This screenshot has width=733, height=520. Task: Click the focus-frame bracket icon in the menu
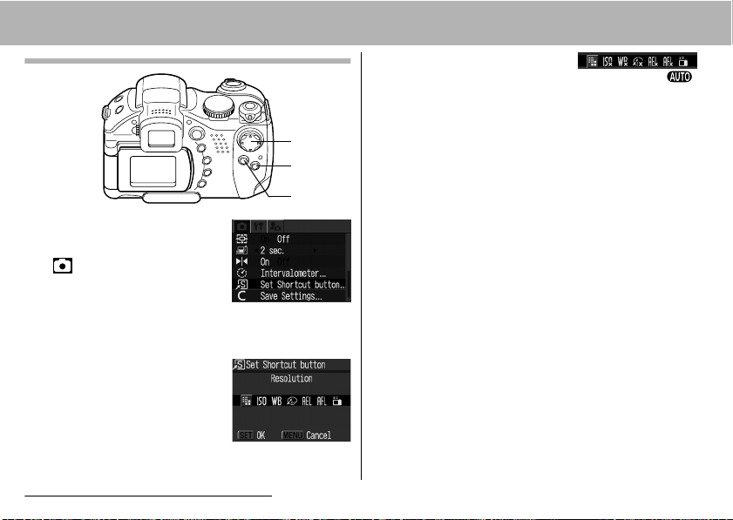click(x=241, y=239)
